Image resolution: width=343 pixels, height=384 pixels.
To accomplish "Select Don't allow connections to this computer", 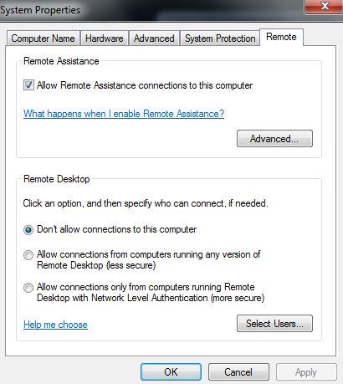I will [28, 230].
